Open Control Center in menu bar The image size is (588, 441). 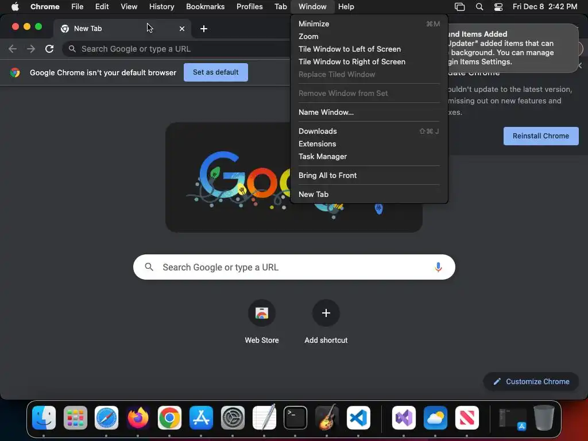498,7
